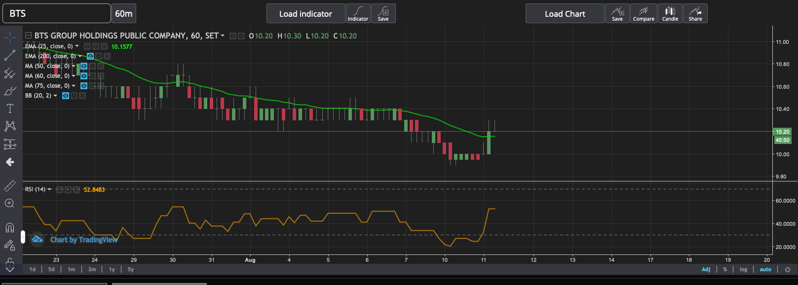798x285 pixels.
Task: Open the Candle chart style button
Action: coord(670,13)
